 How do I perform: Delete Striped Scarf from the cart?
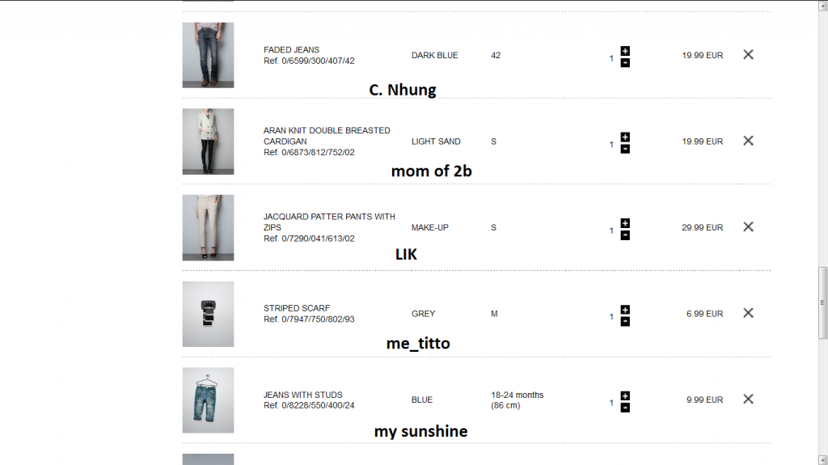click(x=748, y=313)
